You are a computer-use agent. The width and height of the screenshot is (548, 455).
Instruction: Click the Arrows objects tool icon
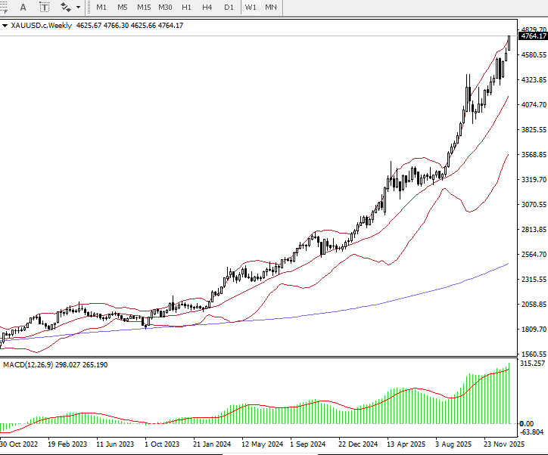pyautogui.click(x=66, y=8)
